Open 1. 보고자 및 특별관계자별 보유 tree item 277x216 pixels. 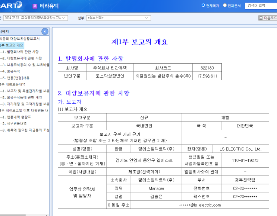pyautogui.click(x=26, y=91)
